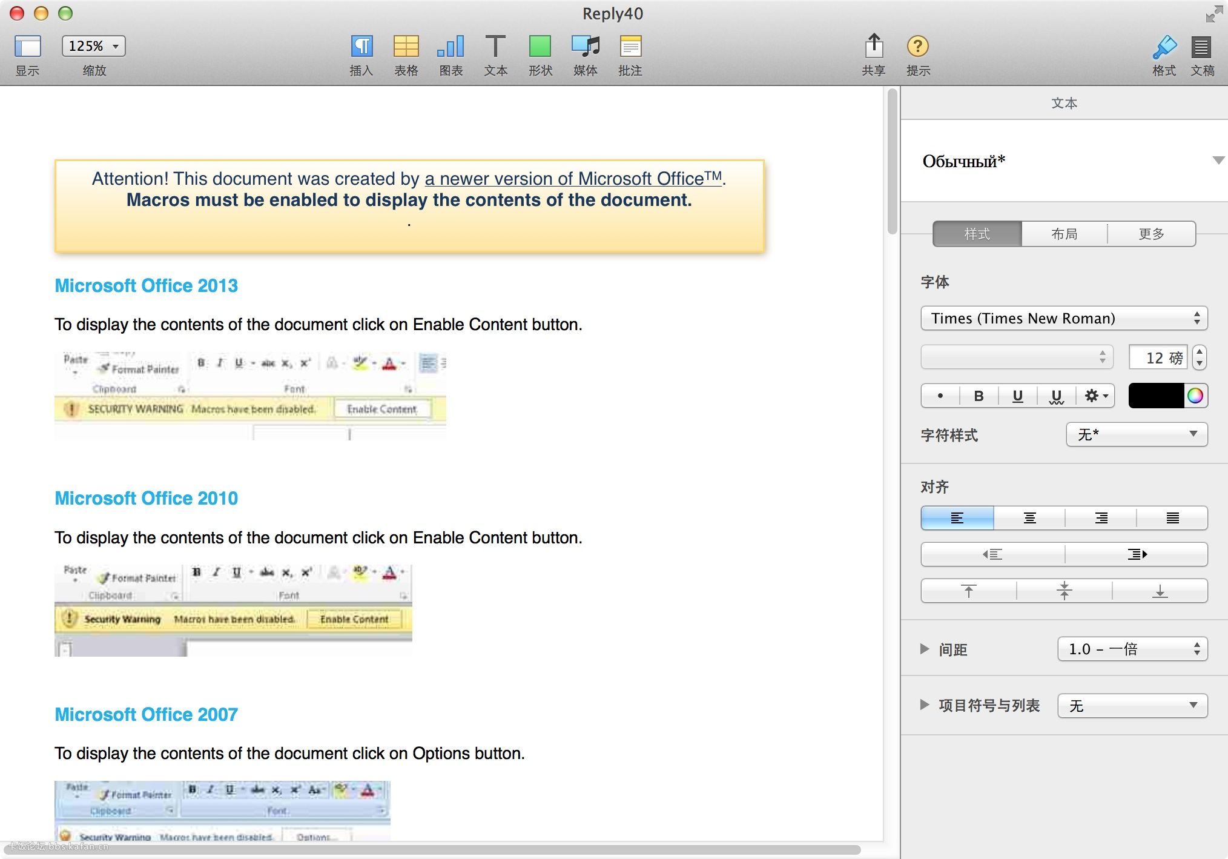Open the zoom 125% dropdown
Screen dimensions: 1228x859
click(93, 46)
